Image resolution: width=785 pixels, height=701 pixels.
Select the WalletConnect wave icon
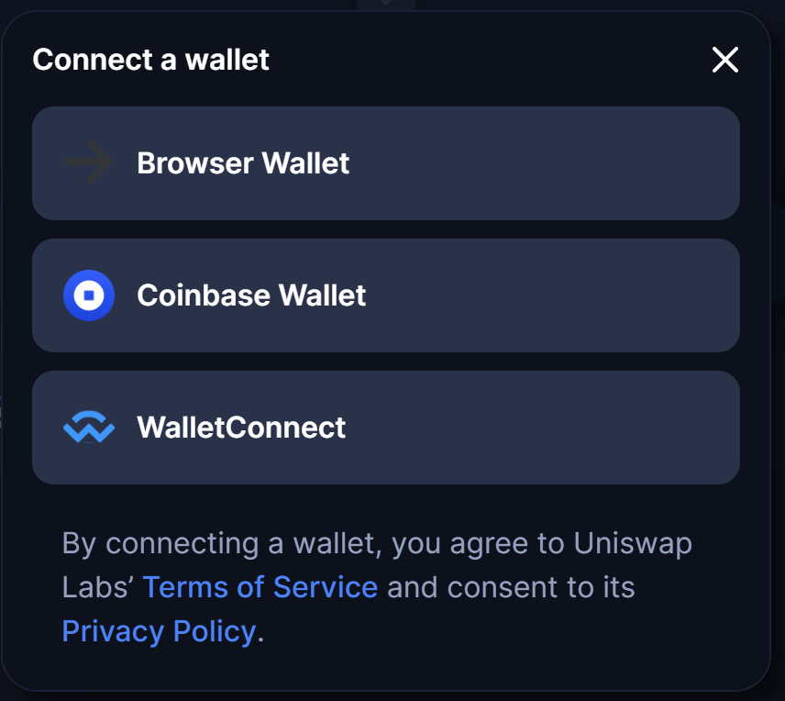tap(88, 427)
